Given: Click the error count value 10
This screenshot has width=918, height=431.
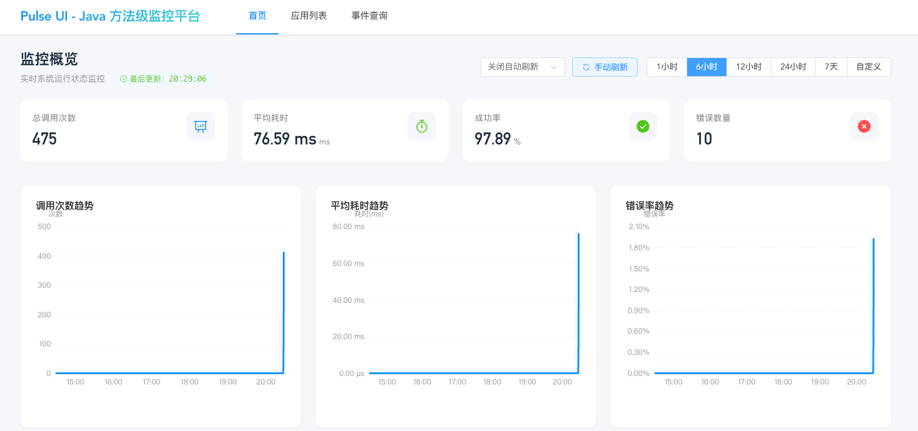Looking at the screenshot, I should pyautogui.click(x=704, y=139).
